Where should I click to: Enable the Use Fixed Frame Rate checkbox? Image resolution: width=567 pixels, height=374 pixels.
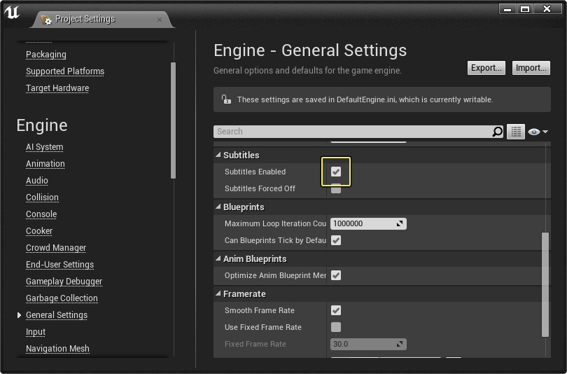coord(336,327)
